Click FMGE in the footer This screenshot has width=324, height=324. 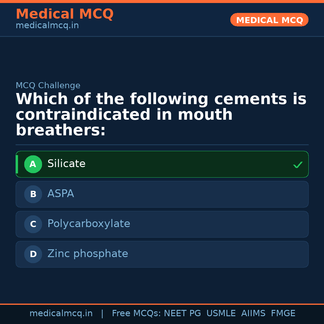click(283, 313)
